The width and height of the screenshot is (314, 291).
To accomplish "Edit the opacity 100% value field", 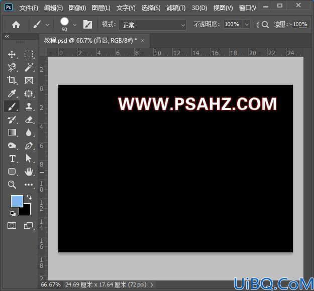I will click(x=233, y=25).
